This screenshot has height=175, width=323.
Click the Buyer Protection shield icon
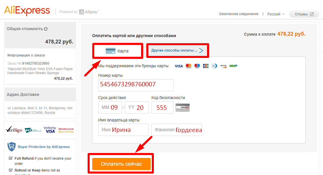pos(11,147)
